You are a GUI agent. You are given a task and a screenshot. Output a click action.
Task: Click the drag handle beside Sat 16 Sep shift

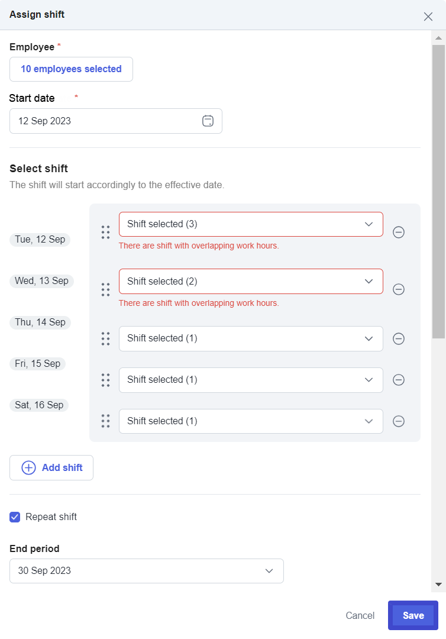point(105,421)
